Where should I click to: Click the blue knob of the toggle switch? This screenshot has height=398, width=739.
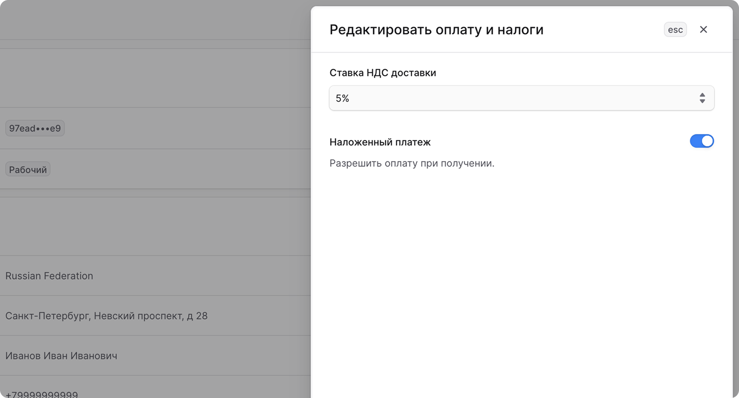(708, 141)
